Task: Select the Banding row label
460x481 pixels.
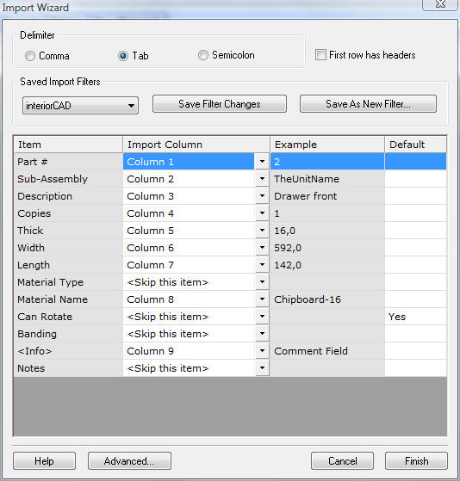Action: pyautogui.click(x=68, y=333)
